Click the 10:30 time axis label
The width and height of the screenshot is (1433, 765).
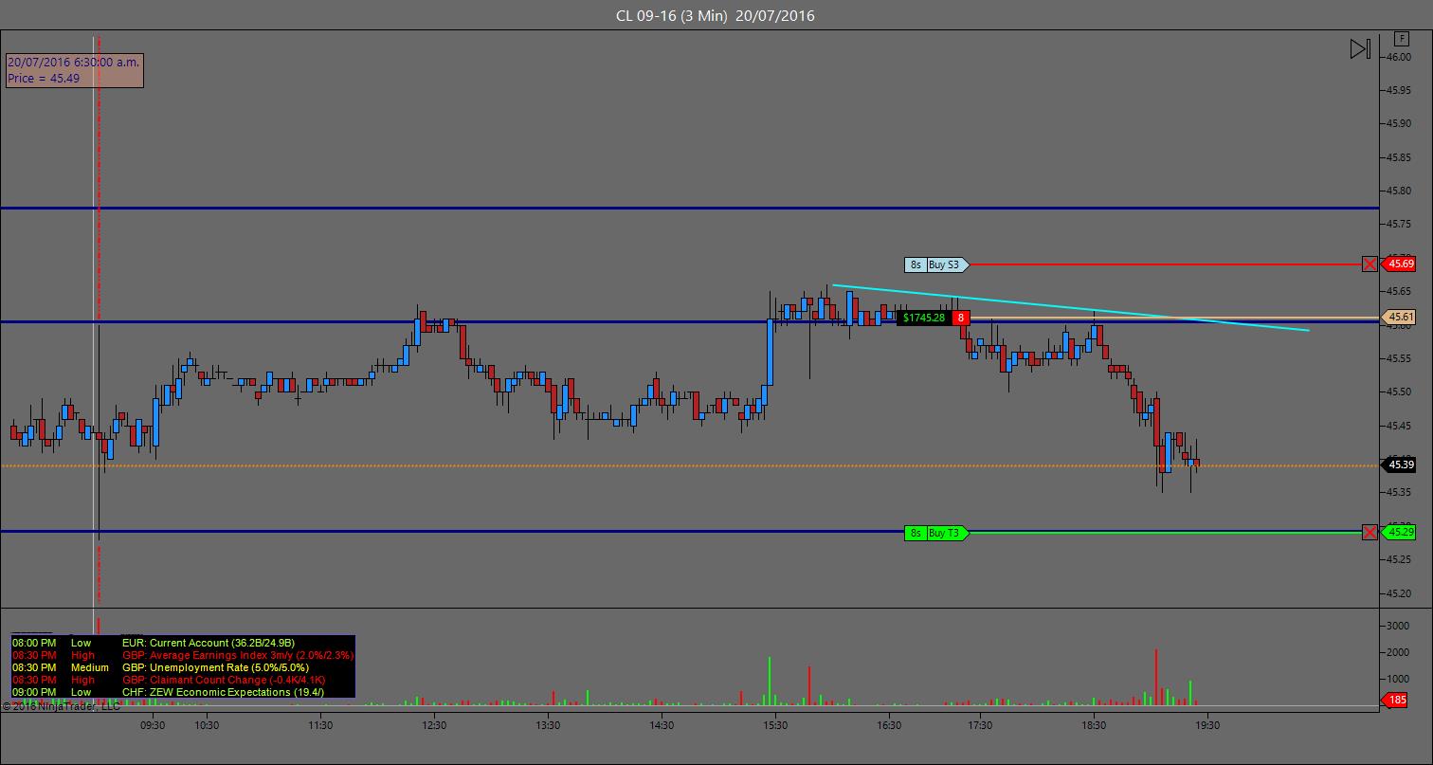click(207, 725)
